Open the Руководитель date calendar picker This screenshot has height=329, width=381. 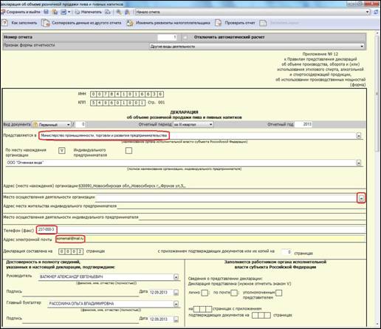point(176,293)
